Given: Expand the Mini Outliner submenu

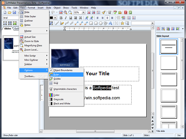Looking at the screenshot, I should coord(34,60).
